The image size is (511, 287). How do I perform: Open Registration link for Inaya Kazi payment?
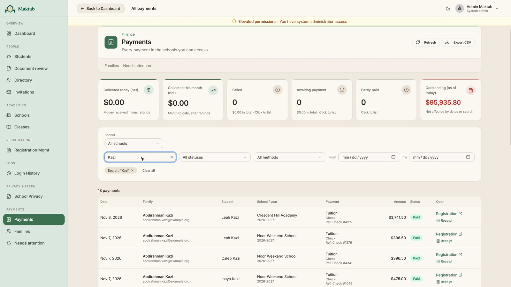tap(449, 275)
